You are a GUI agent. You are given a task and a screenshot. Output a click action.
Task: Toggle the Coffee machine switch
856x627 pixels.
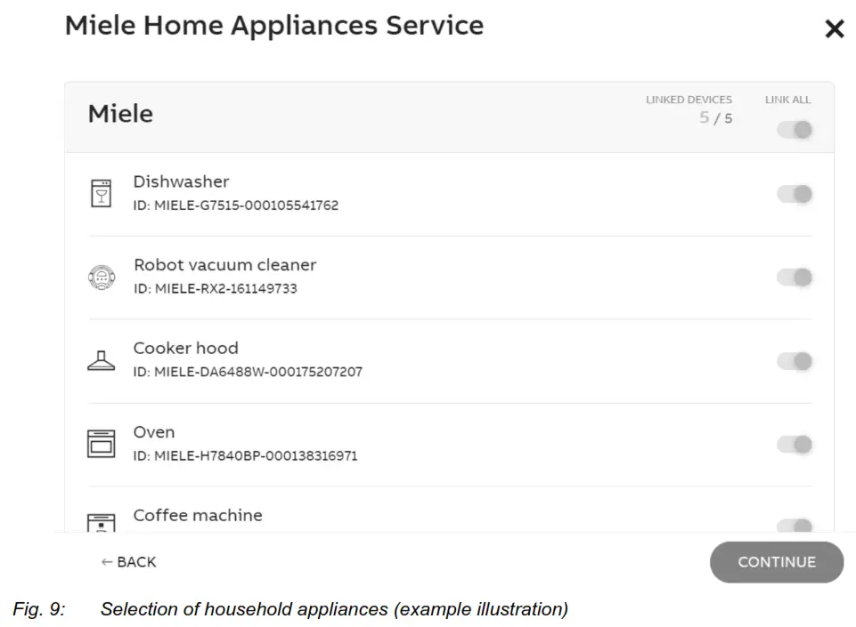(793, 527)
